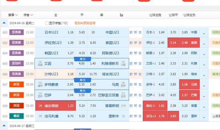Select 塔吉克U23 away win odds 11.75
Viewport: 220px width, 130px height.
108,74
